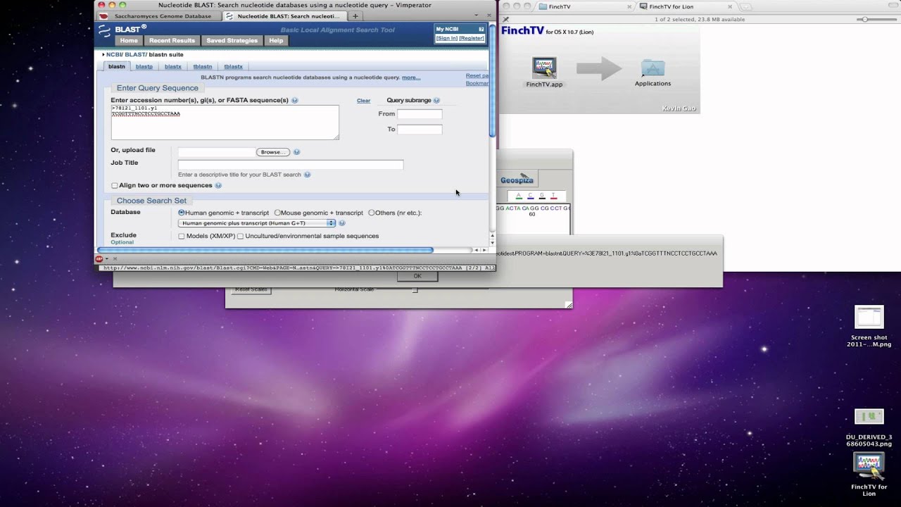The height and width of the screenshot is (507, 901).
Task: Click NCBI breadcrumb link
Action: click(113, 55)
